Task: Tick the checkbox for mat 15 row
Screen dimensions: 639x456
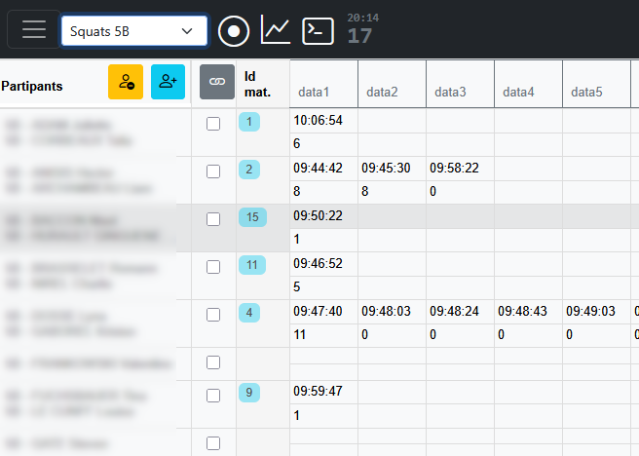Action: click(213, 219)
